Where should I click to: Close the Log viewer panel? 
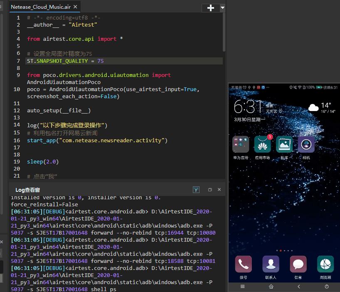[219, 189]
